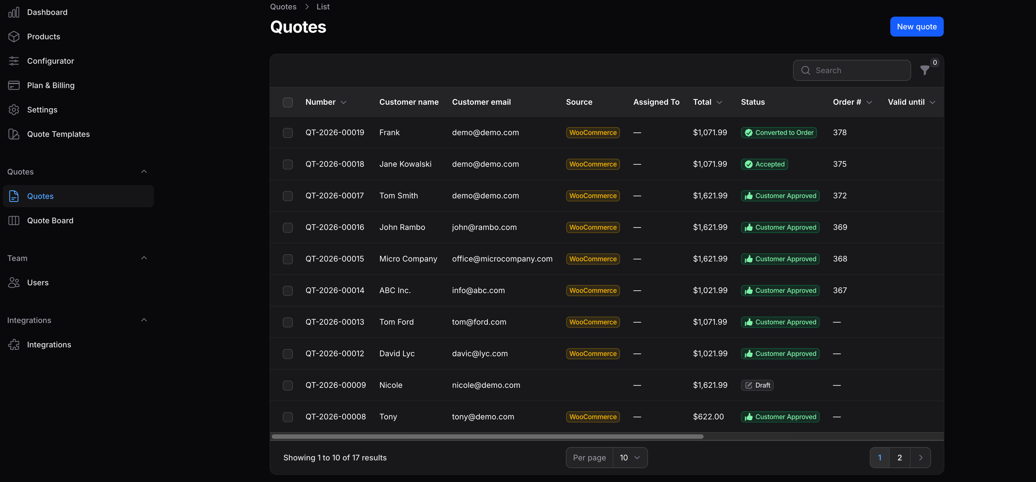This screenshot has height=482, width=1036.
Task: Click the Integrations puzzle piece icon
Action: pos(14,345)
